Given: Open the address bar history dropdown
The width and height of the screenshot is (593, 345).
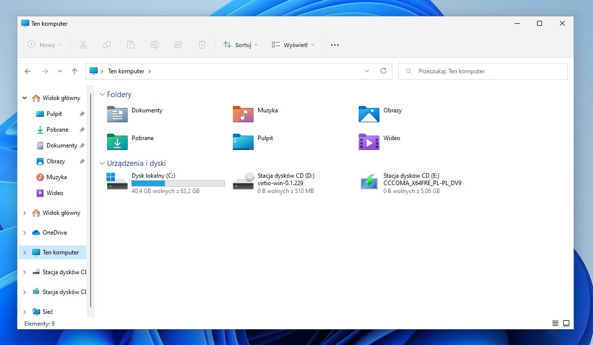Looking at the screenshot, I should tap(367, 71).
